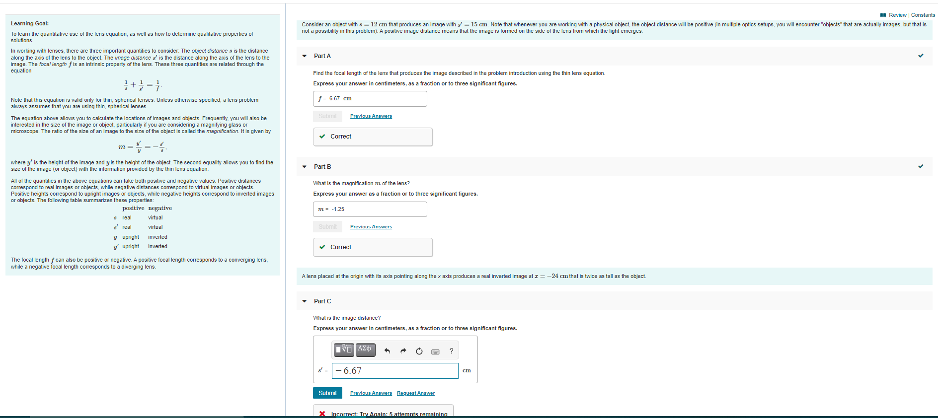938x418 pixels.
Task: Click the Learning Goal heading
Action: tap(30, 23)
